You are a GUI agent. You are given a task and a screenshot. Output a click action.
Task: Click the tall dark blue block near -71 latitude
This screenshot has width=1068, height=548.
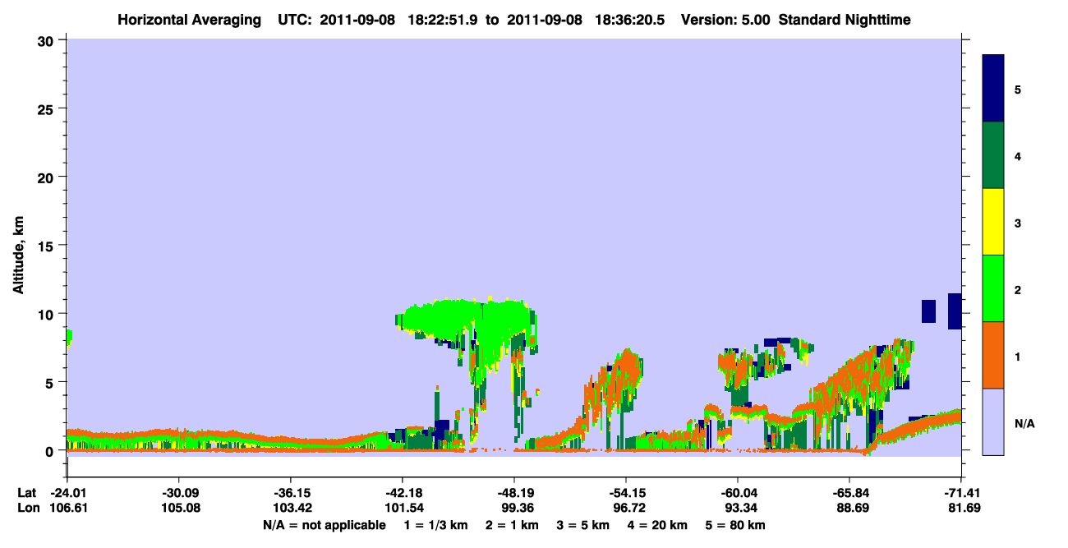(955, 311)
